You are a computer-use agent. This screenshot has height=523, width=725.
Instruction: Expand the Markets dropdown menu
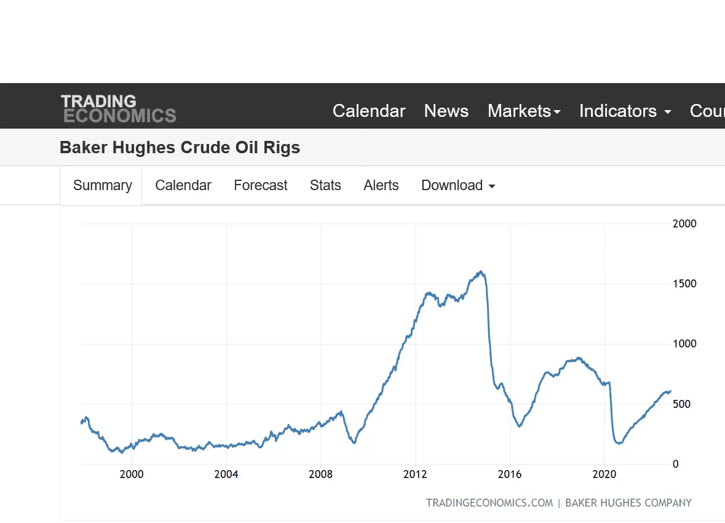pyautogui.click(x=523, y=111)
